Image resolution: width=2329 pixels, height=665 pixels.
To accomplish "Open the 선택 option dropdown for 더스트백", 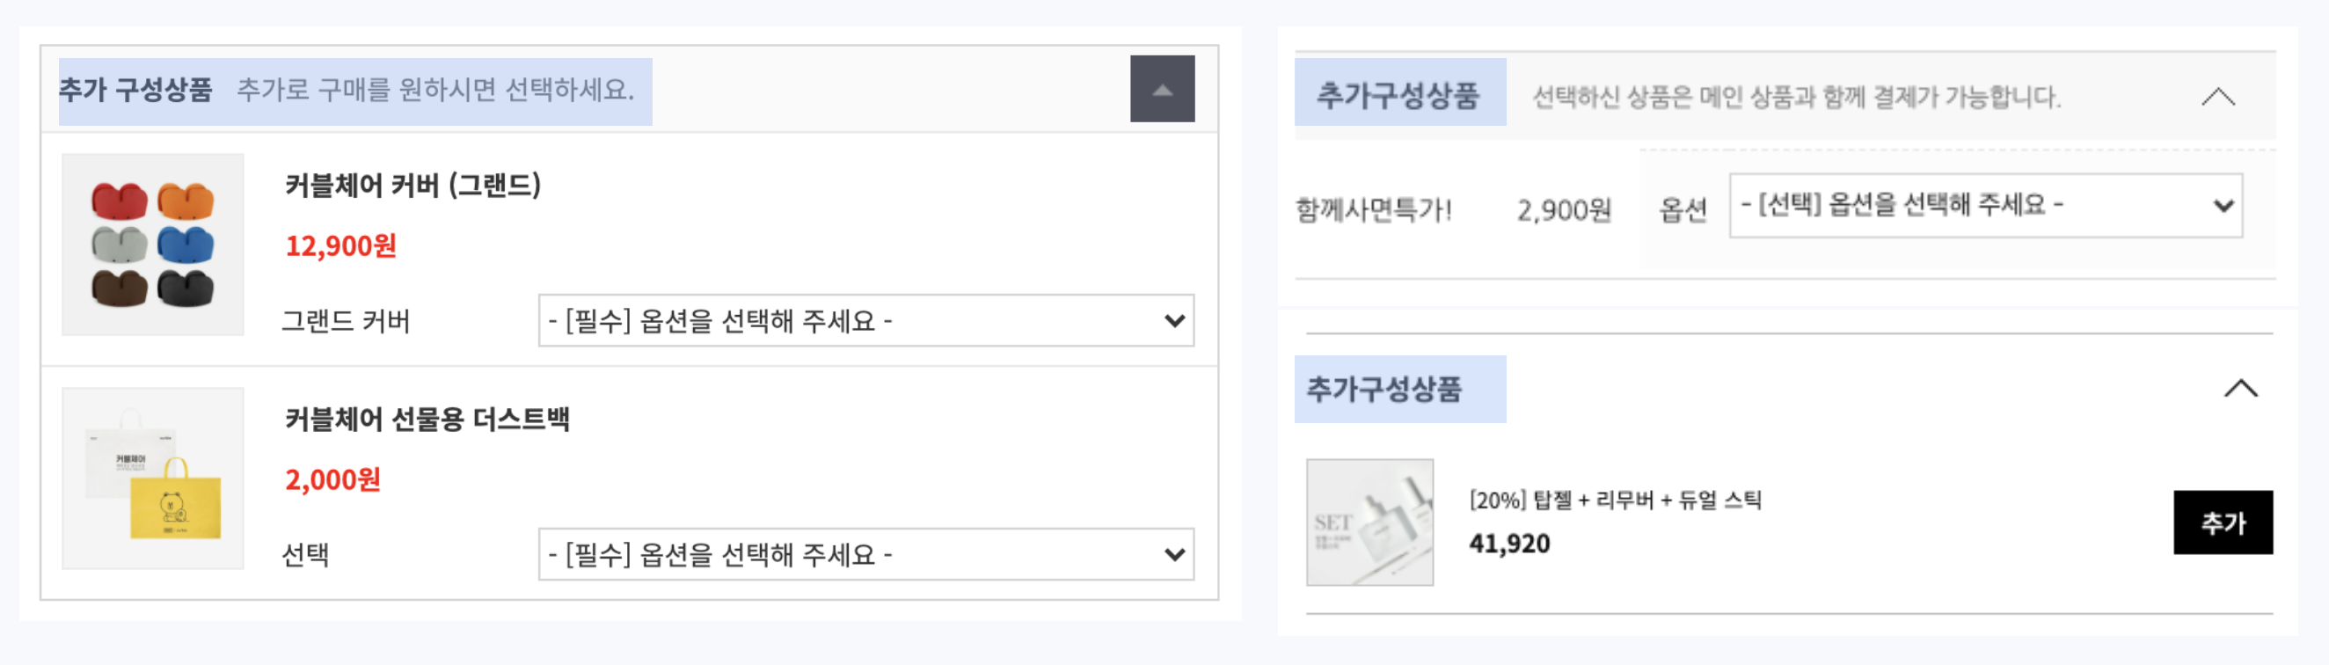I will pyautogui.click(x=866, y=553).
